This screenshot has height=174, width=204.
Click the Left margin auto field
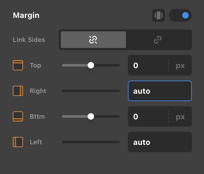[160, 142]
